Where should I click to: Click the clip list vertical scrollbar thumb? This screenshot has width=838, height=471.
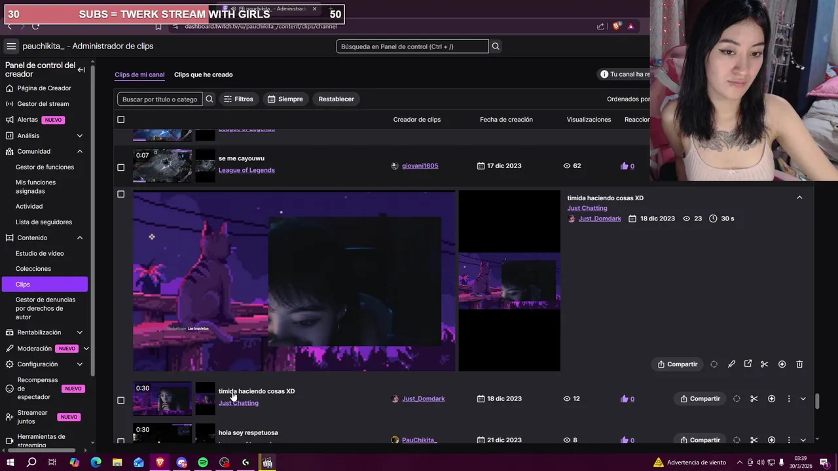coord(816,400)
